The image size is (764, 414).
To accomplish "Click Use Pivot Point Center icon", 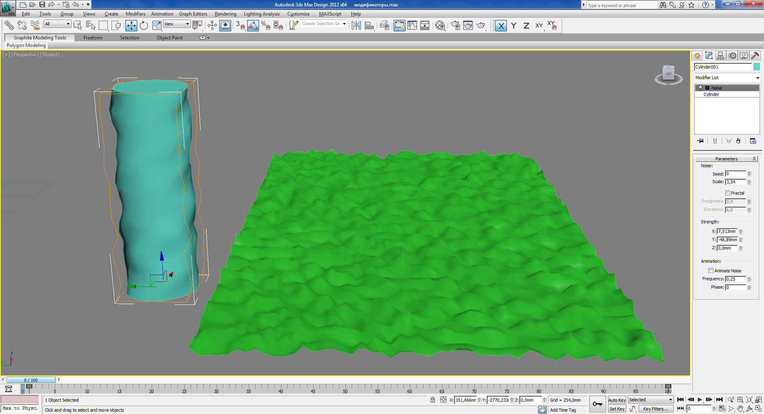I will click(197, 25).
